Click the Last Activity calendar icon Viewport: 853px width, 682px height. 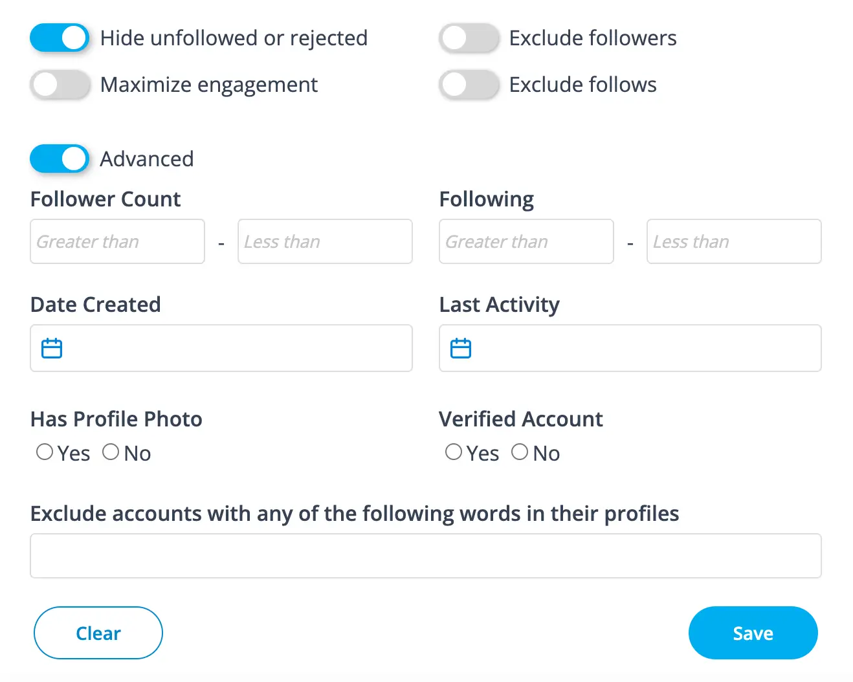[x=461, y=348]
